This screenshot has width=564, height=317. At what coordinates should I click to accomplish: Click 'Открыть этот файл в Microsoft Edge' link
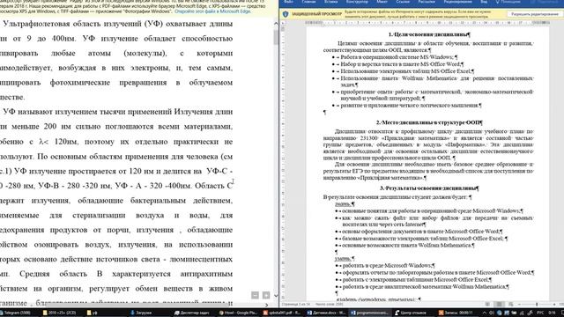point(212,11)
